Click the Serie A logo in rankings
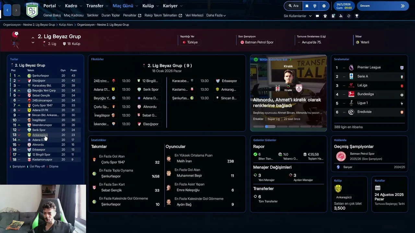This screenshot has height=233, width=415. [x=351, y=76]
